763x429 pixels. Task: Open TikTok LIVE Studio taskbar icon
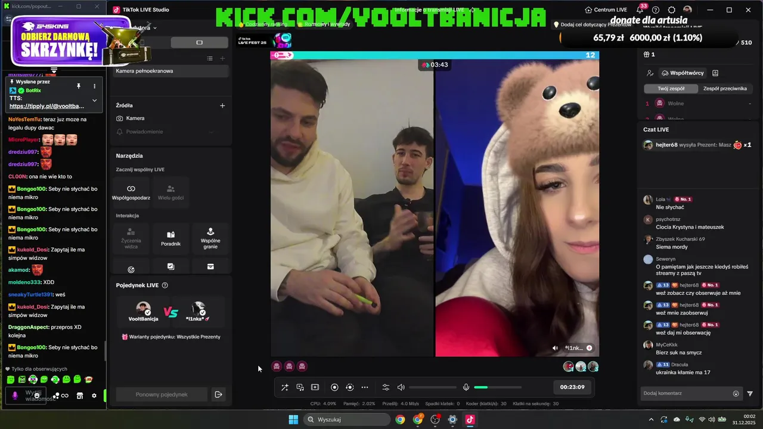point(470,419)
